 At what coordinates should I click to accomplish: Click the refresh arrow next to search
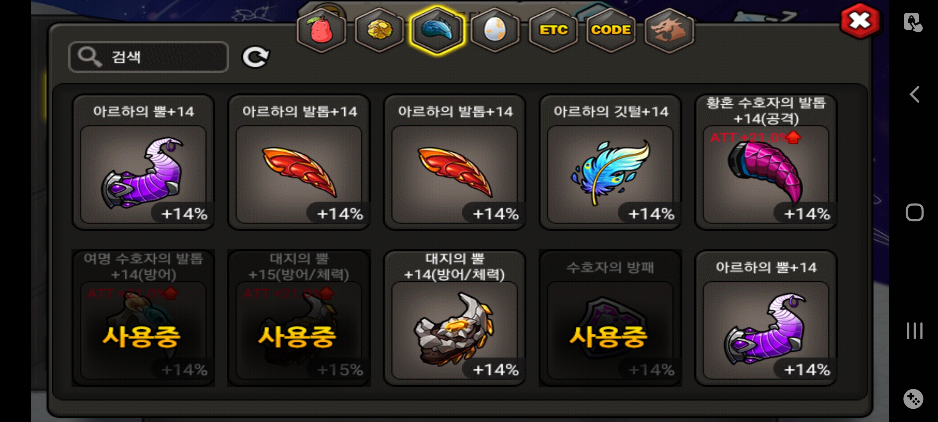coord(256,57)
